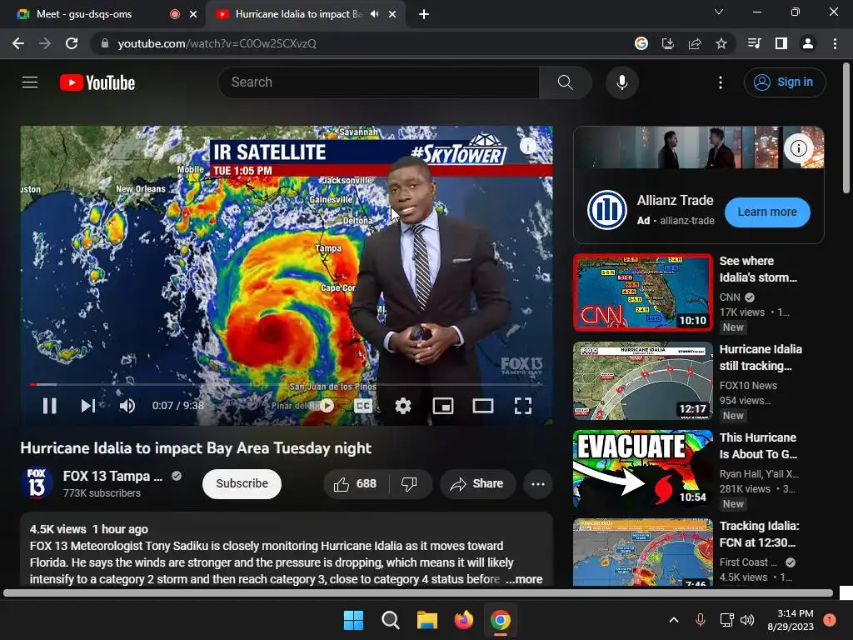Open File Explorer from taskbar
Screen dimensions: 853x640
tap(427, 620)
